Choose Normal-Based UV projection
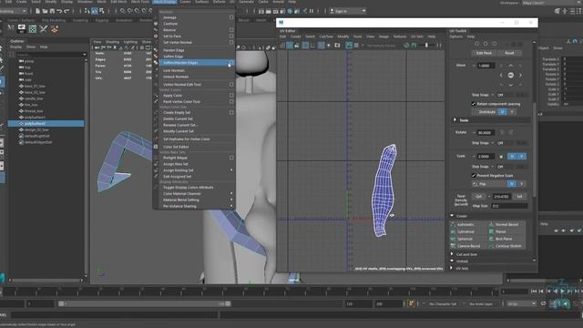The width and height of the screenshot is (583, 328). tap(507, 225)
